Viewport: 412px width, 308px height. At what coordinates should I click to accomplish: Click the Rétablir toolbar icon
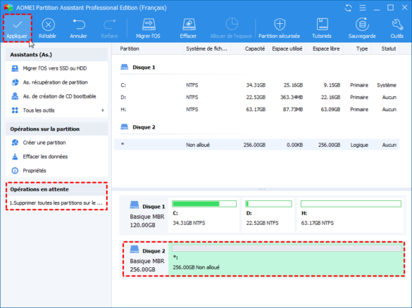coord(48,28)
